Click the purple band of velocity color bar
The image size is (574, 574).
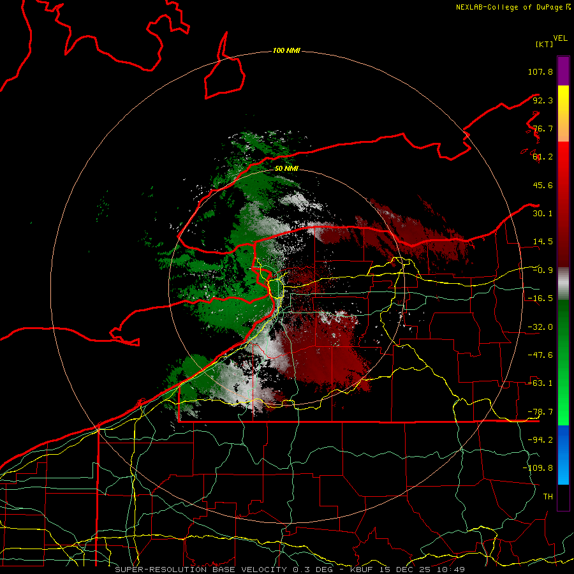coord(563,71)
